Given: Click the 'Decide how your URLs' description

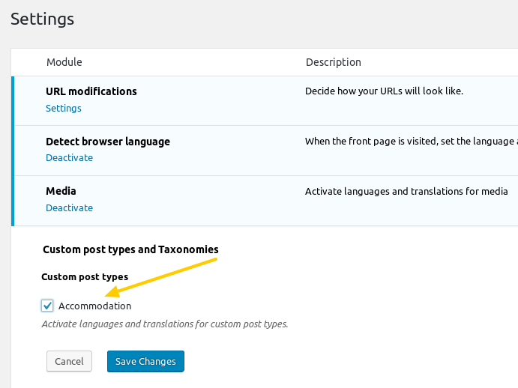Looking at the screenshot, I should tap(384, 91).
